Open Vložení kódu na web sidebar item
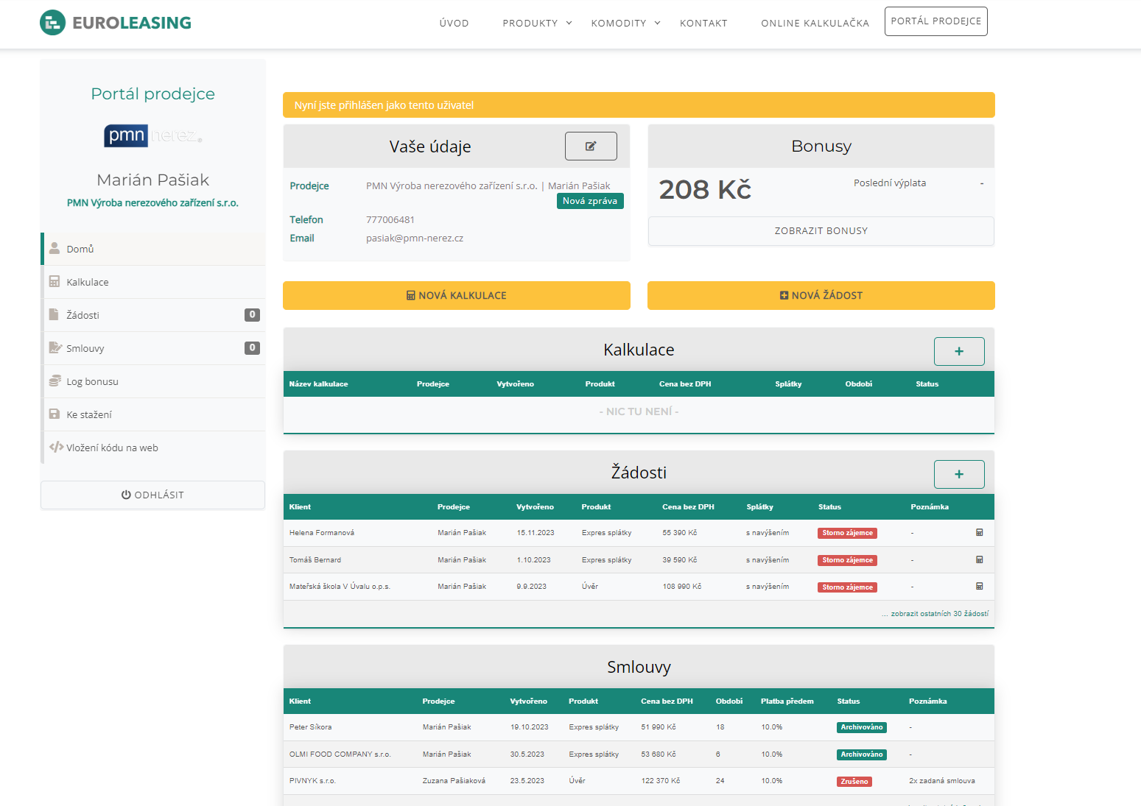The height and width of the screenshot is (806, 1141). point(112,448)
